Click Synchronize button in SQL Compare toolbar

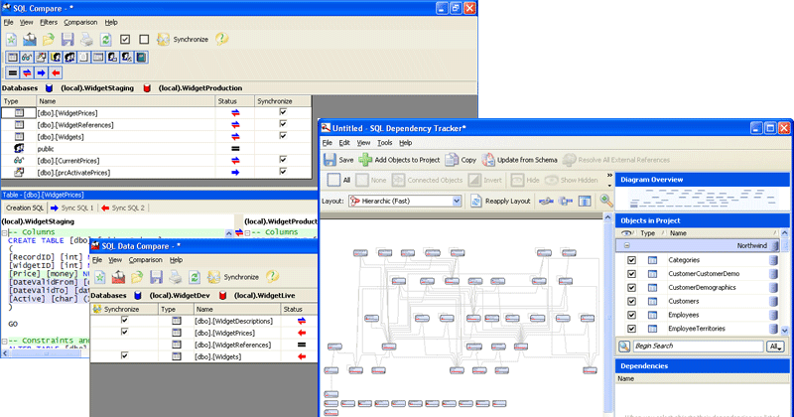pos(183,39)
